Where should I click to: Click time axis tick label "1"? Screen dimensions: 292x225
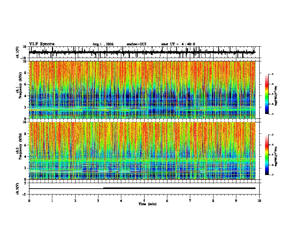[x=52, y=201]
